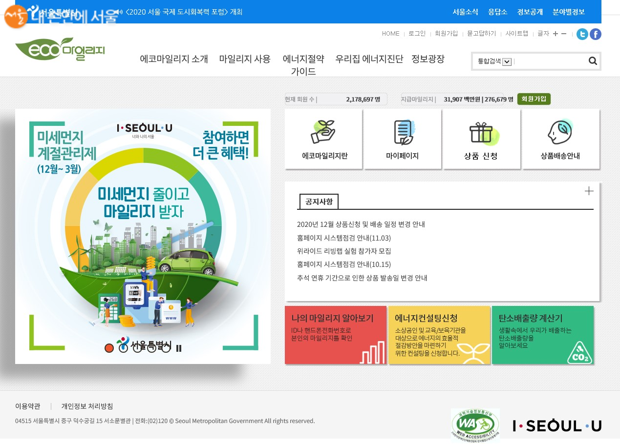Click the eco 마일리지 logo

coord(60,49)
